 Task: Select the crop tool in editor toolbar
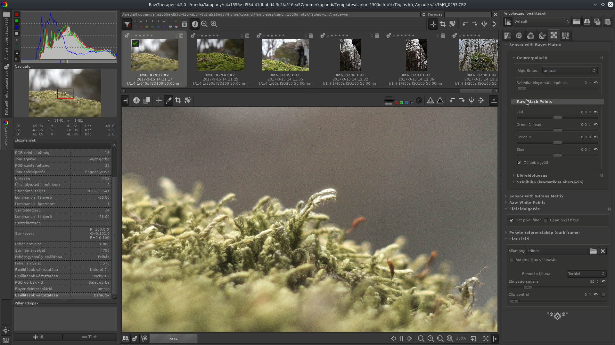178,101
